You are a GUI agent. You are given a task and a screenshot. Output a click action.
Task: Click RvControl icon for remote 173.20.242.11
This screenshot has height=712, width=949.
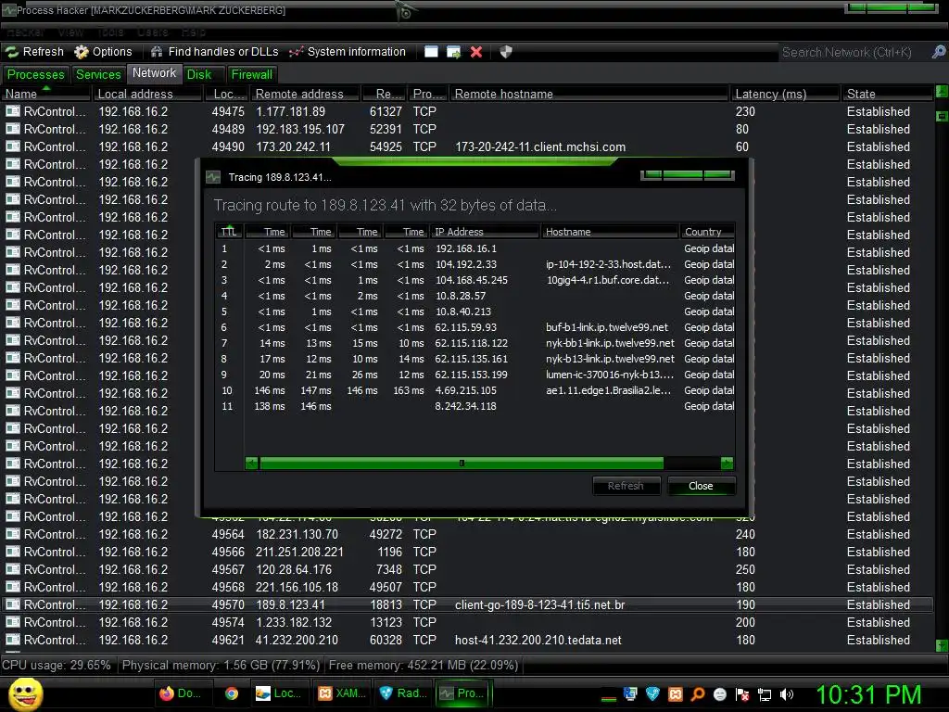[x=13, y=146]
